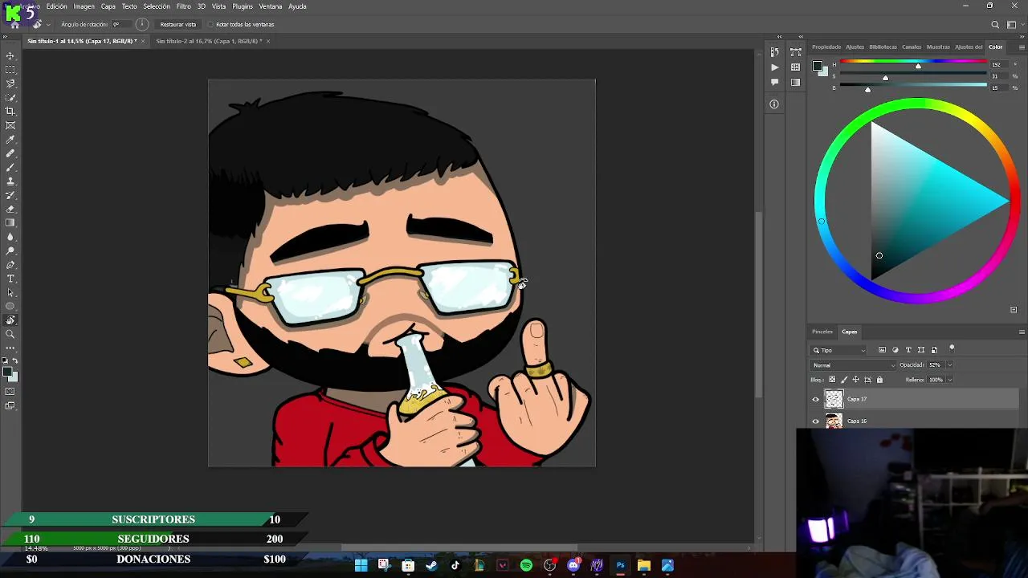Image resolution: width=1028 pixels, height=578 pixels.
Task: Select the Path Selection tool
Action: (10, 292)
